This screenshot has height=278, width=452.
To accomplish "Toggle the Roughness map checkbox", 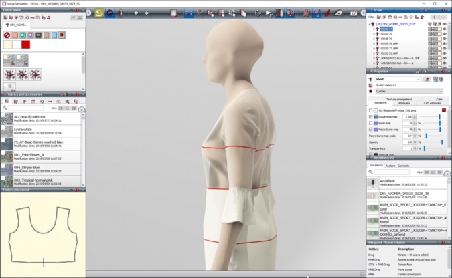I will pos(372,116).
